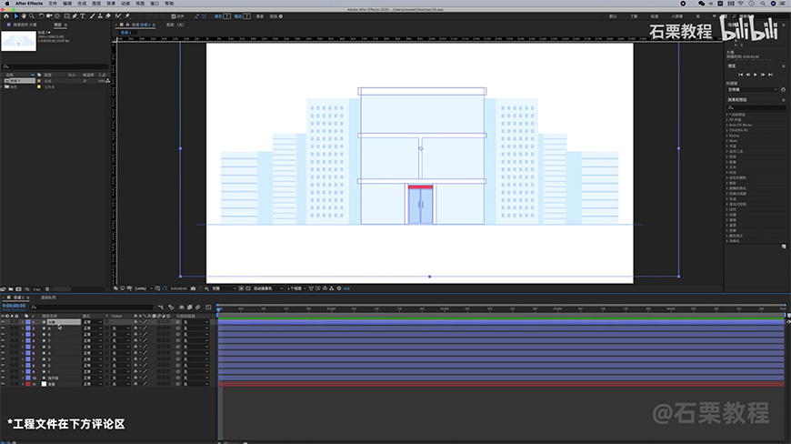Click the play button in the preview panel

click(756, 75)
